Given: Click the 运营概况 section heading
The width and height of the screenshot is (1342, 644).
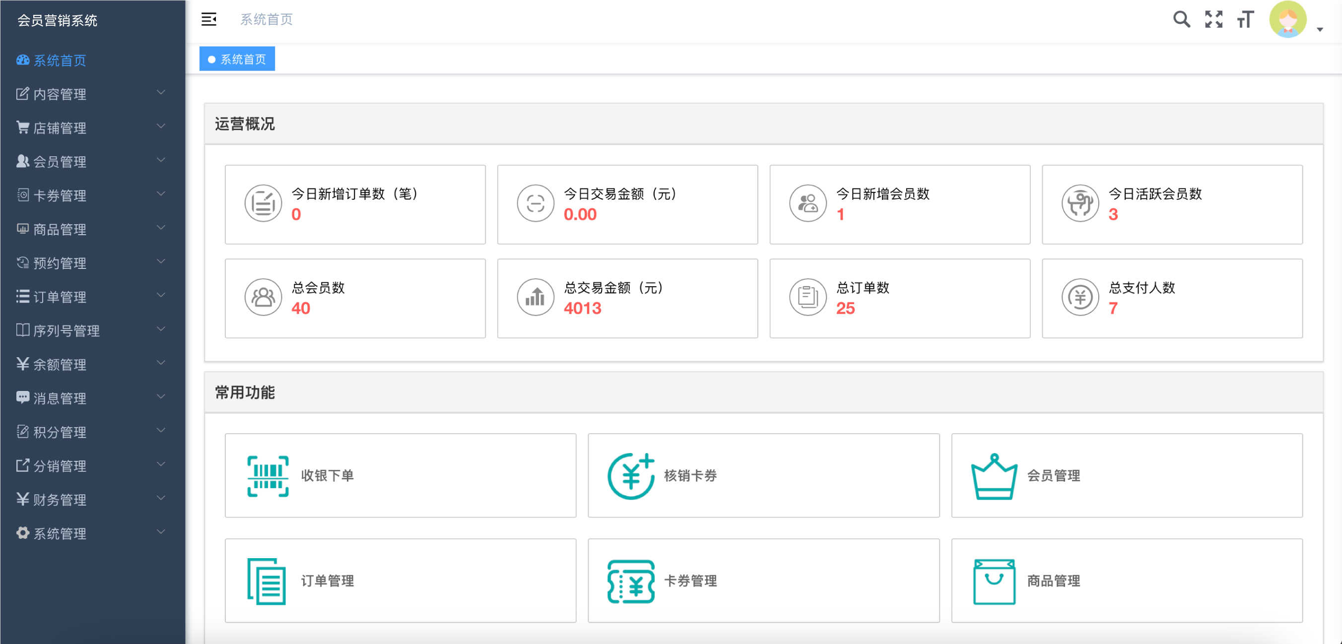Looking at the screenshot, I should 245,124.
